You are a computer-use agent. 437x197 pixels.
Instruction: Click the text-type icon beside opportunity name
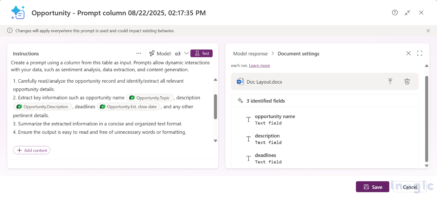(248, 119)
